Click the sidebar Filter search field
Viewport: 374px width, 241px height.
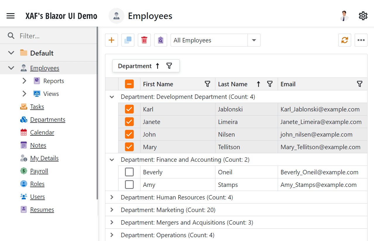(56, 36)
